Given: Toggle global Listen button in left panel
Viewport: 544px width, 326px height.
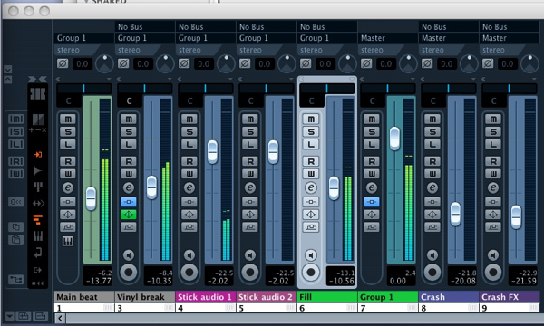Looking at the screenshot, I should 16,144.
